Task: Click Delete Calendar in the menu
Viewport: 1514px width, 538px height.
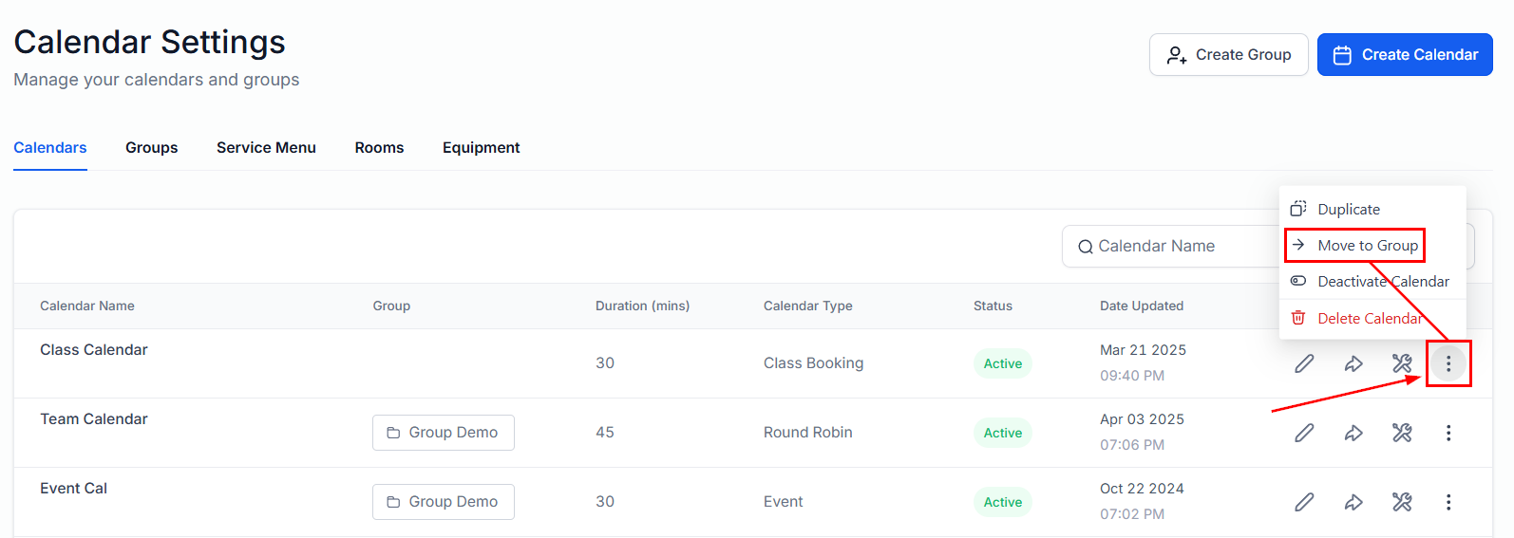Action: pyautogui.click(x=1369, y=319)
